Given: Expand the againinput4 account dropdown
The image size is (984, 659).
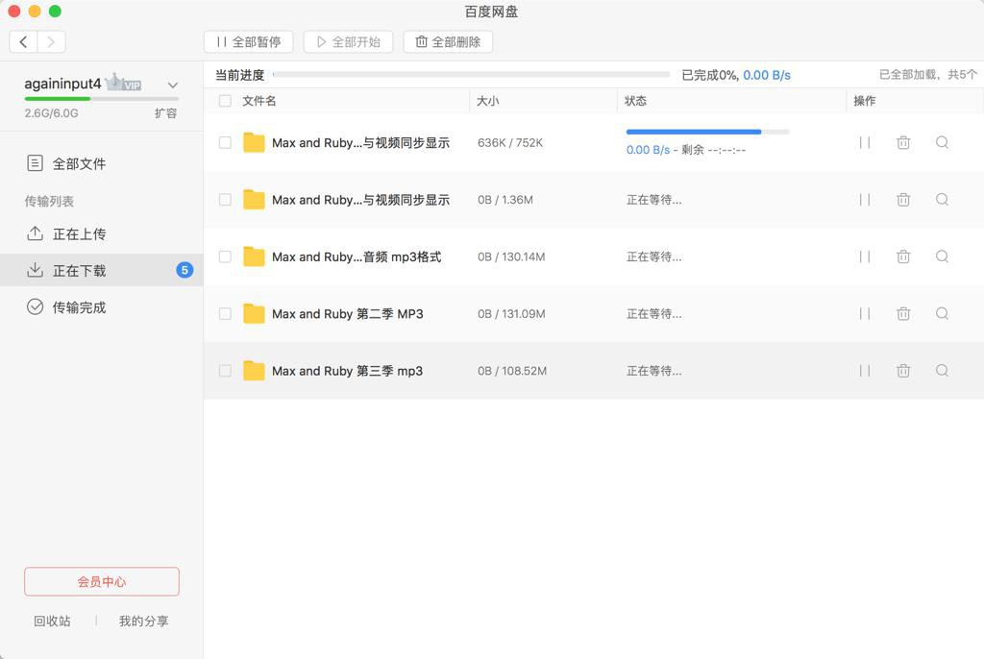Looking at the screenshot, I should click(173, 85).
